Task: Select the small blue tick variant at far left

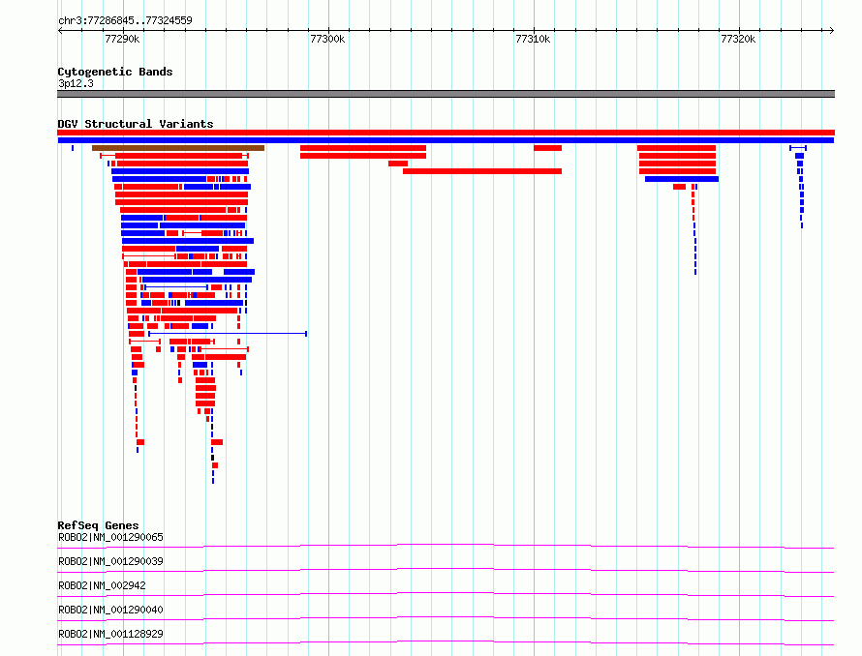Action: (x=73, y=148)
